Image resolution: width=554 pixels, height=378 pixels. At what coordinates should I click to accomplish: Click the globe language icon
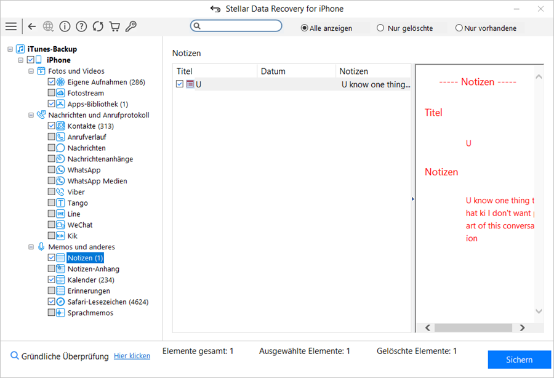click(48, 26)
